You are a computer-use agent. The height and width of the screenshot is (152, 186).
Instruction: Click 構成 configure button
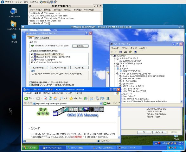(x=80, y=46)
